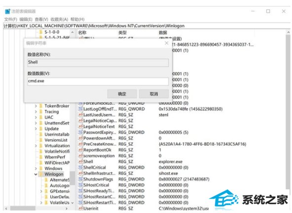Click the Shell string value icon

tap(80, 161)
